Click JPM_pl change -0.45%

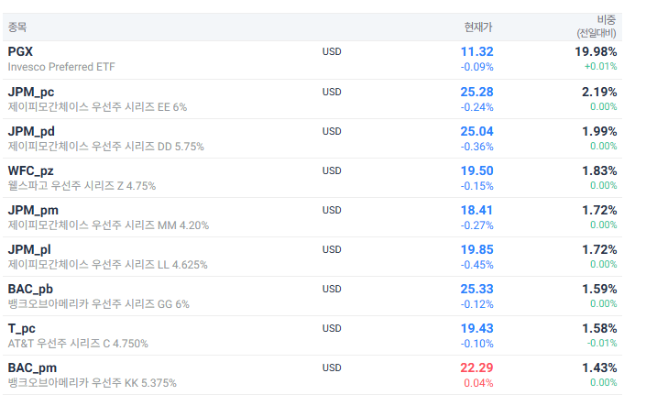click(476, 265)
